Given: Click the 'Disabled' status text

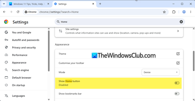Looking at the screenshot, I should (x=63, y=85).
